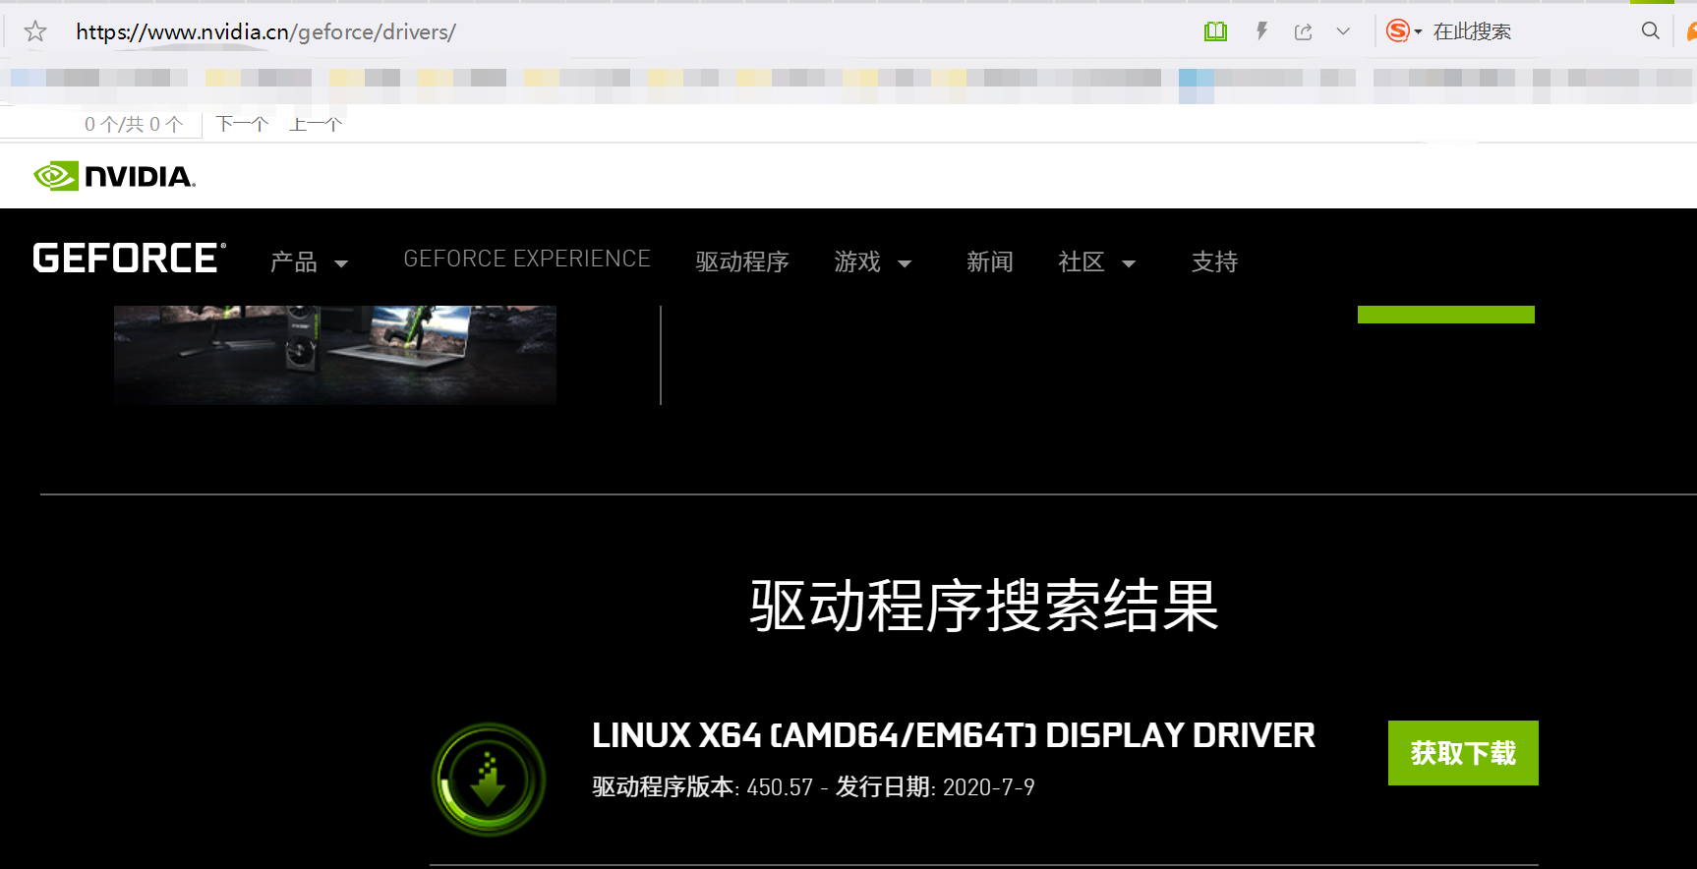The image size is (1697, 869).
Task: Click the bookmark star icon
Action: coord(35,31)
